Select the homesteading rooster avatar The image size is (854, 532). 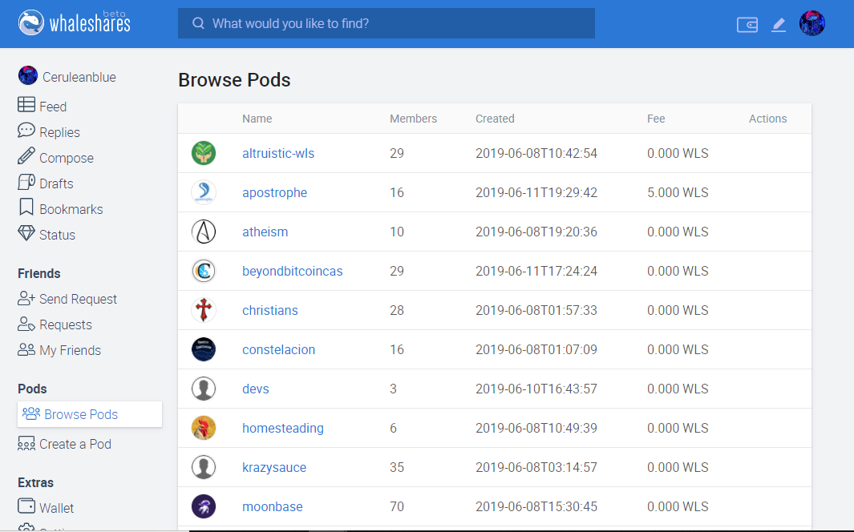click(204, 428)
